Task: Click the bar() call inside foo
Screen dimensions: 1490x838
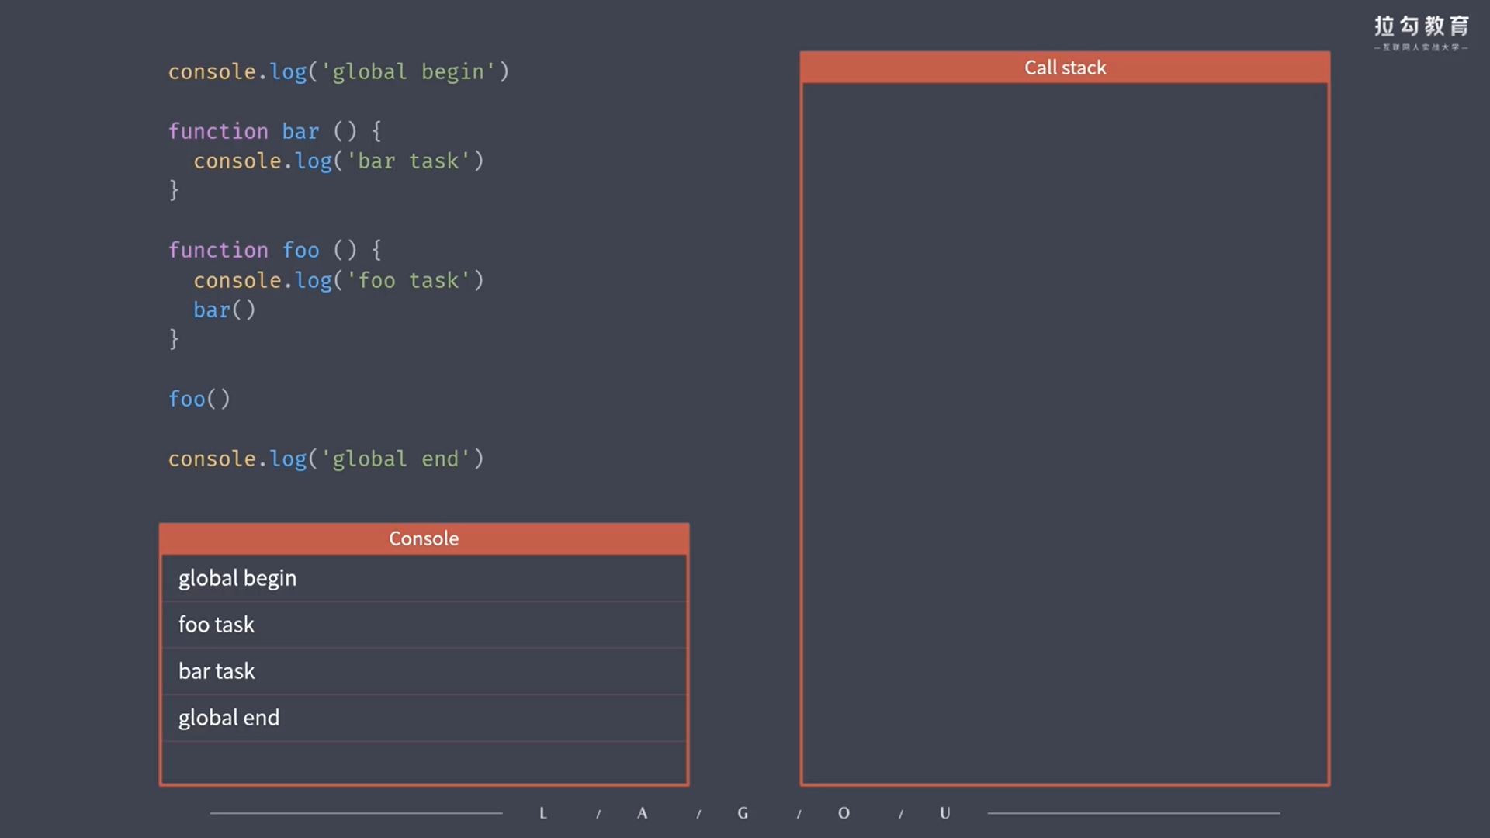Action: click(224, 310)
